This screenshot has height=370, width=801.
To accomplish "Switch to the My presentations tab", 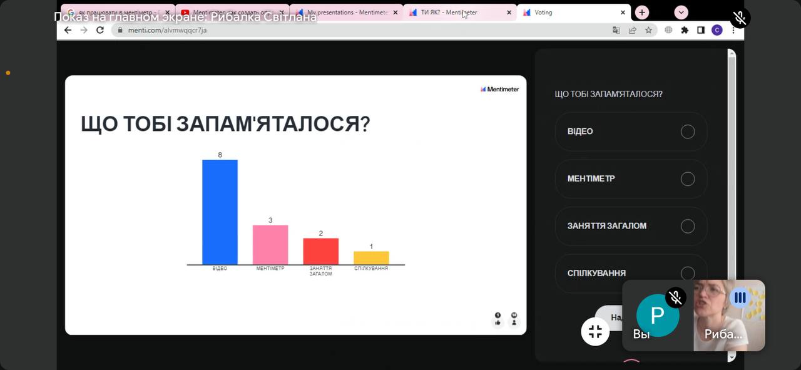I will point(346,13).
